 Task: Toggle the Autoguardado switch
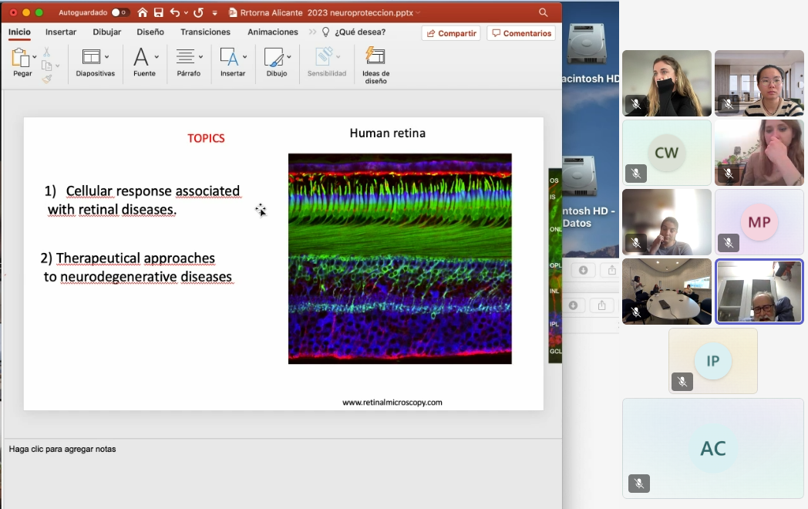point(120,12)
